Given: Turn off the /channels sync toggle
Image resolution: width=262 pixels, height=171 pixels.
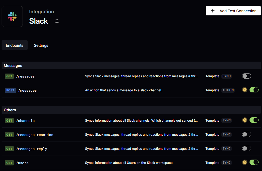Looking at the screenshot, I should [x=254, y=120].
